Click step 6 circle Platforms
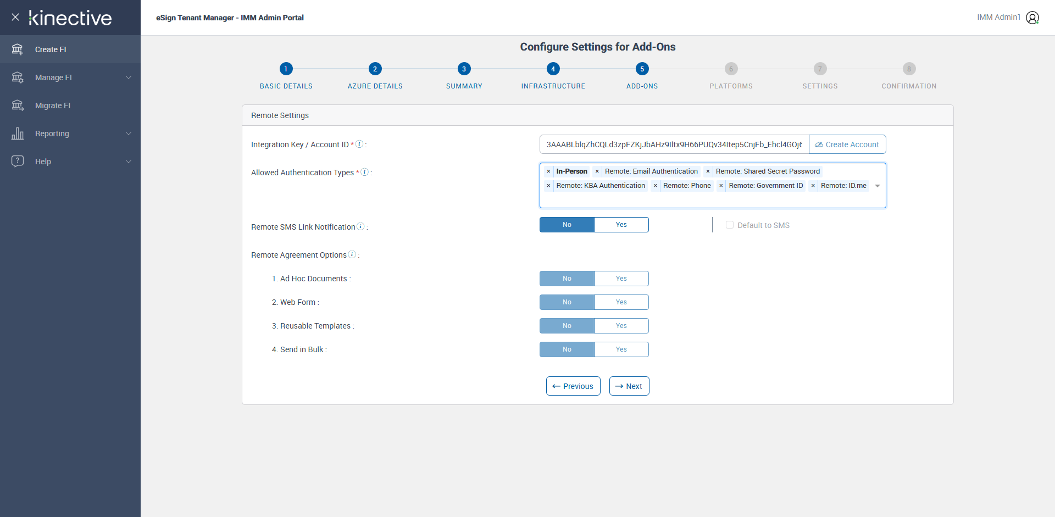This screenshot has width=1055, height=517. 731,69
